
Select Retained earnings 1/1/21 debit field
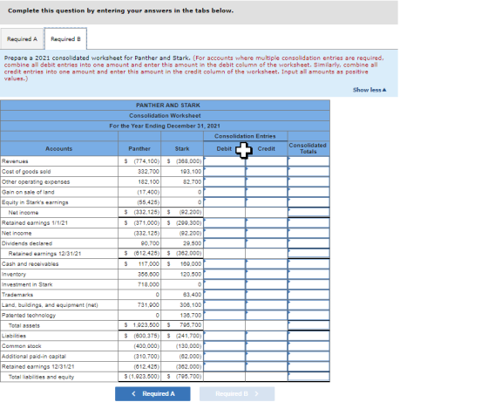[x=225, y=222]
